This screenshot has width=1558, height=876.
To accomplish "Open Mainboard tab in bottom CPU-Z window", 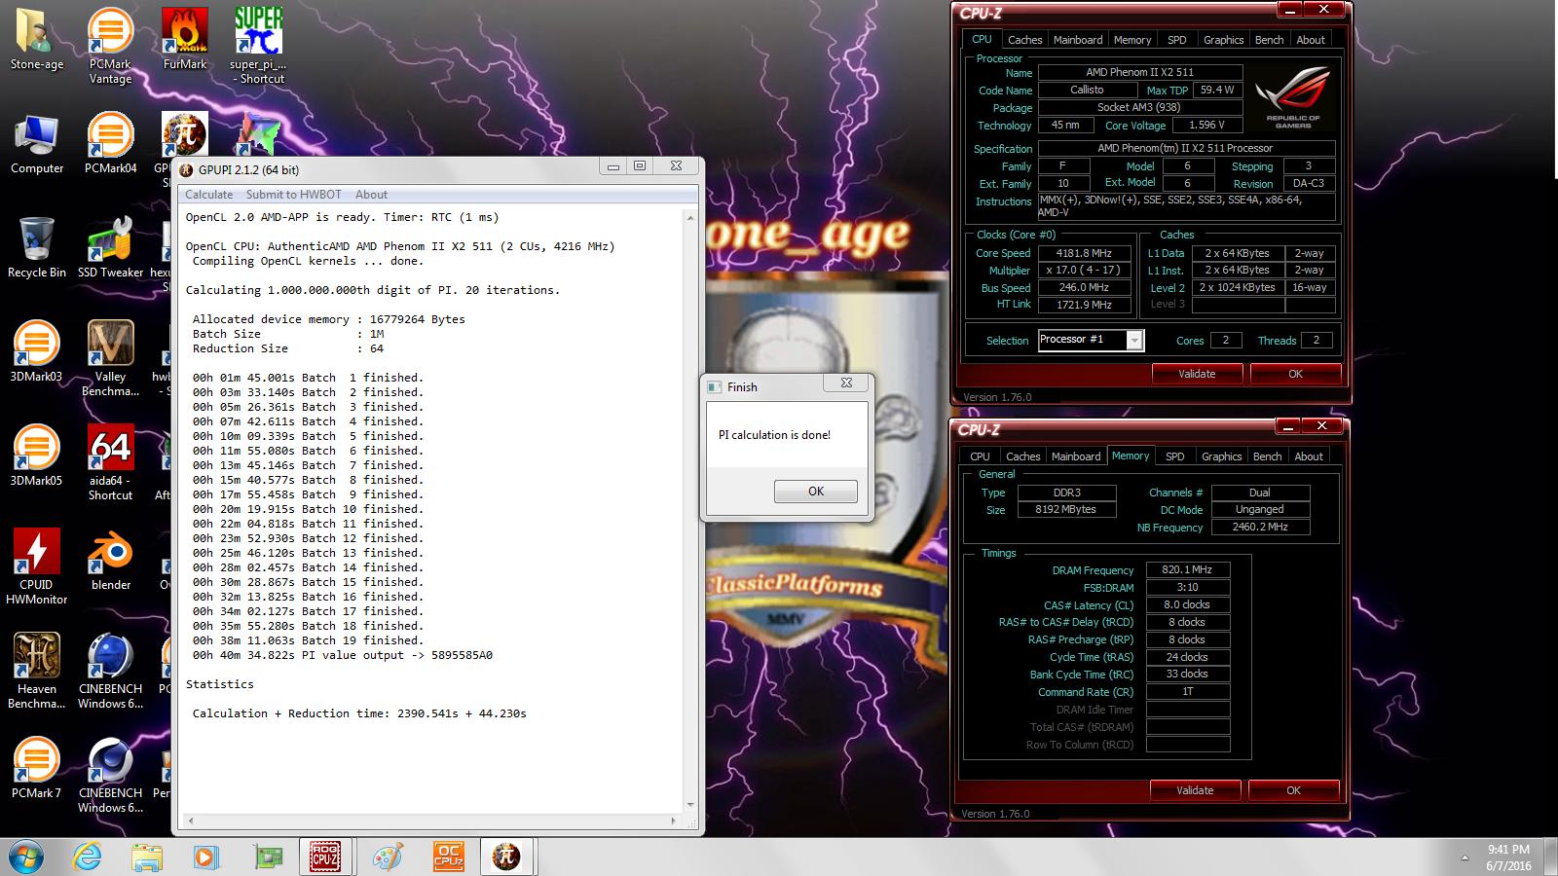I will pyautogui.click(x=1076, y=456).
